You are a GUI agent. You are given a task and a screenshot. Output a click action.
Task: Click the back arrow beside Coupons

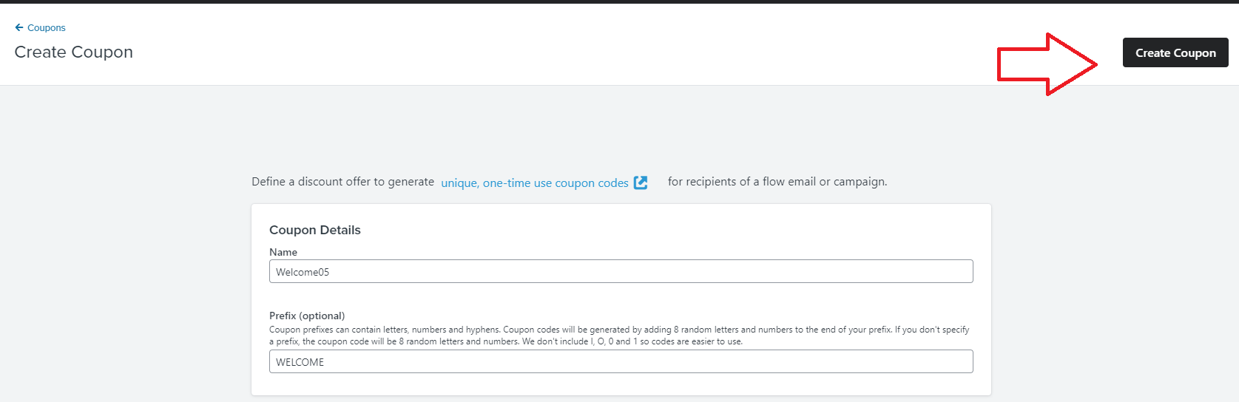pyautogui.click(x=19, y=27)
